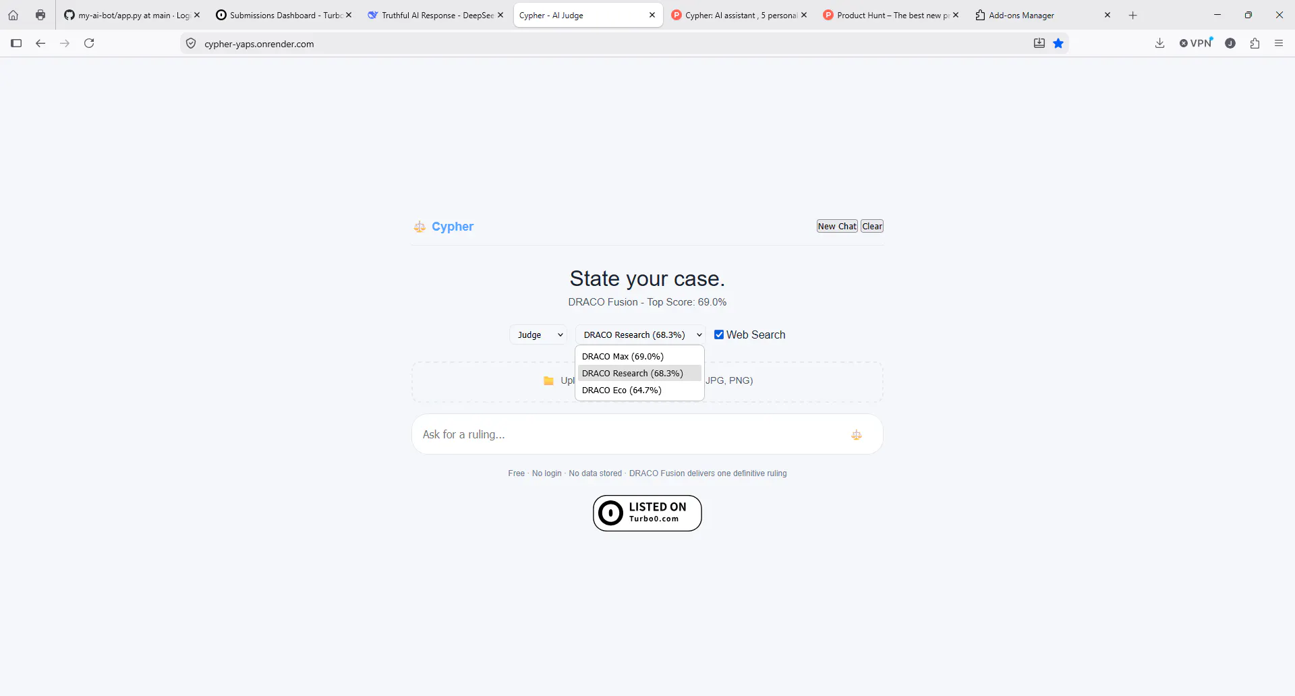1295x696 pixels.
Task: Open the shield site protection icon
Action: click(191, 44)
